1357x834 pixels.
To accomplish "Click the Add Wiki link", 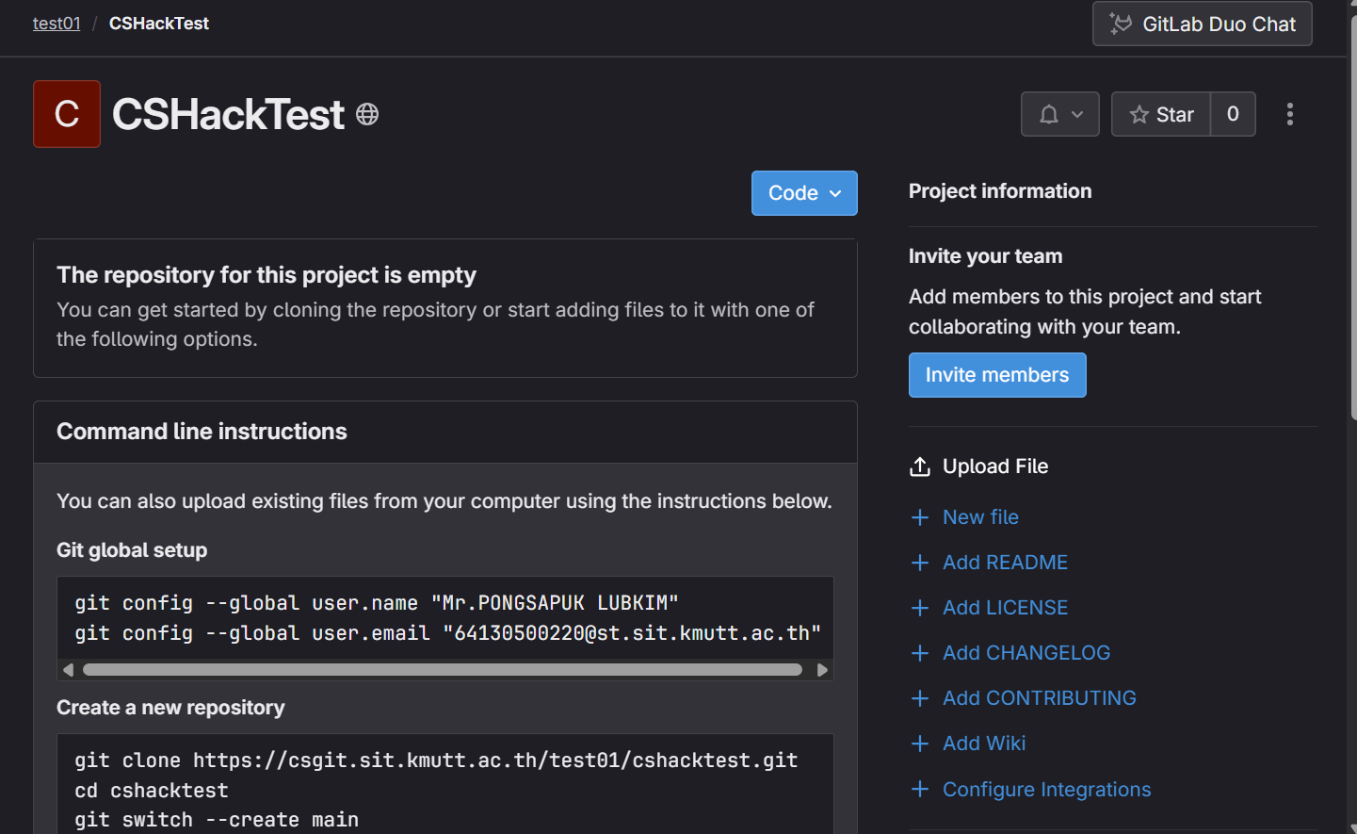I will pyautogui.click(x=984, y=744).
